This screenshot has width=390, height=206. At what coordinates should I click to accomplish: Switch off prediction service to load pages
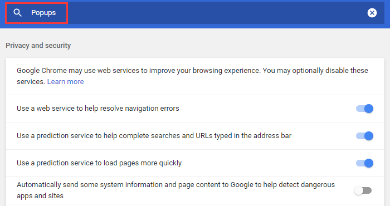click(x=364, y=163)
